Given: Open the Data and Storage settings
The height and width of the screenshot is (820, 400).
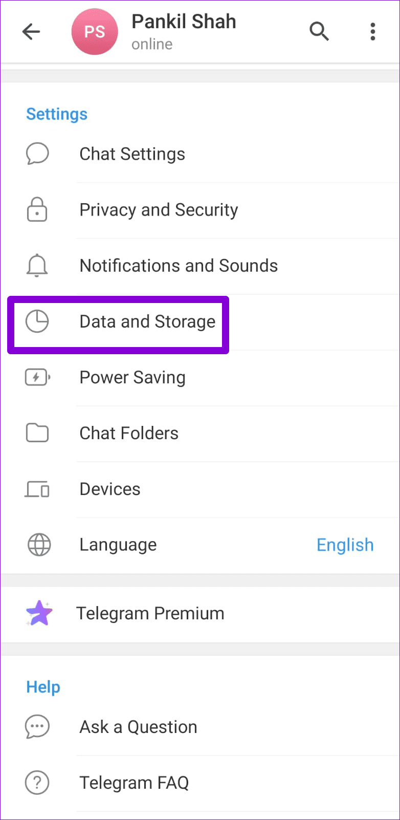Looking at the screenshot, I should pyautogui.click(x=147, y=321).
